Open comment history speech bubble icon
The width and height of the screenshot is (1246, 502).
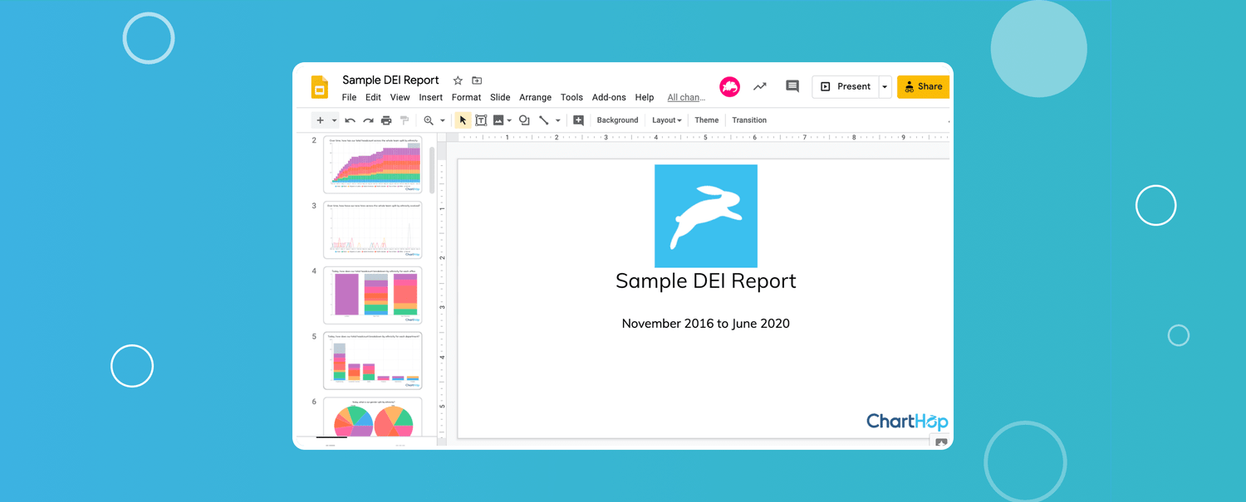click(x=792, y=86)
